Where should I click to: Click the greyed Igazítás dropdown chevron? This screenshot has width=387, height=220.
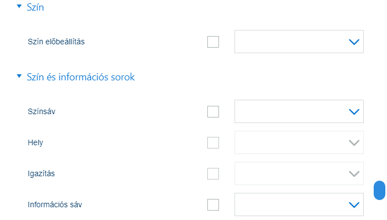point(354,174)
